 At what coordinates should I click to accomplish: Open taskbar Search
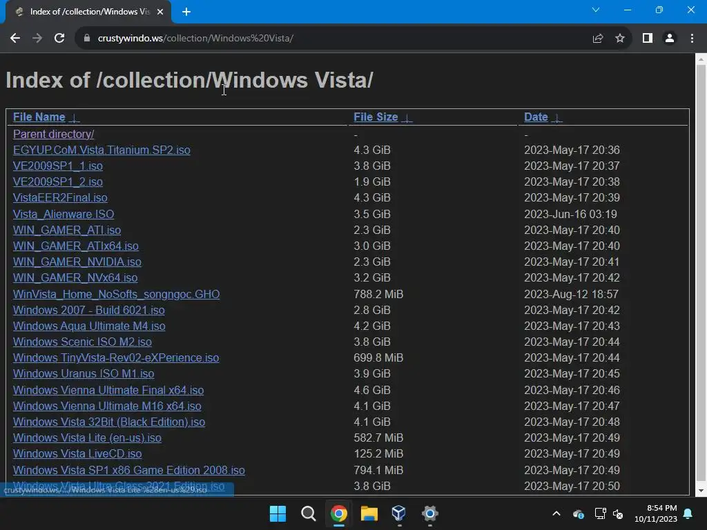(x=309, y=513)
